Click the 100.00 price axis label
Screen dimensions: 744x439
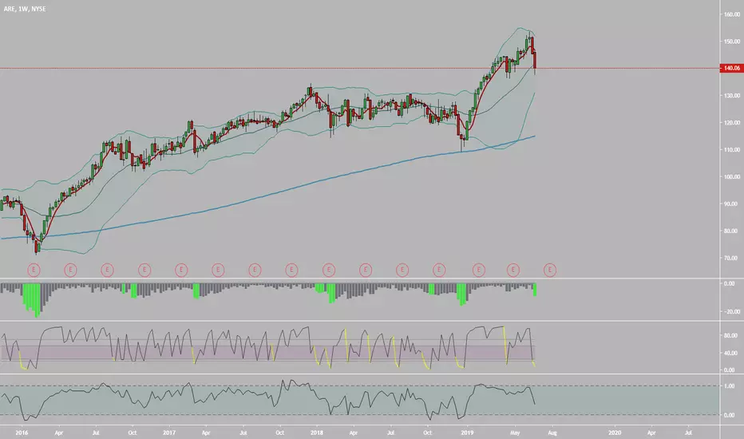point(732,176)
